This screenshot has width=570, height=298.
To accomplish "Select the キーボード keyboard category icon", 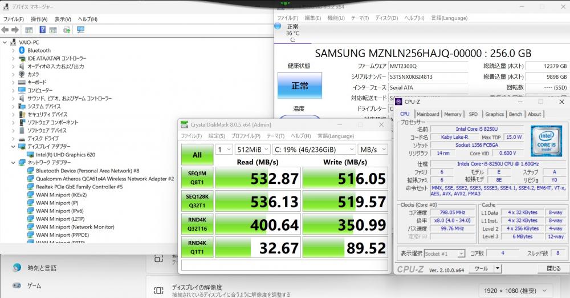I will (22, 82).
